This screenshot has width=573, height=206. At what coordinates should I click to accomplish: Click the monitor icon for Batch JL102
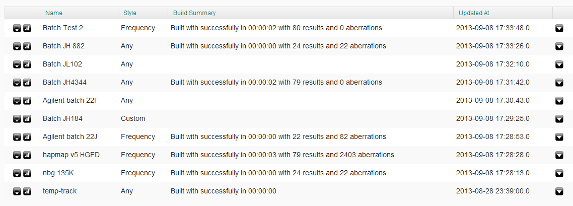(x=17, y=64)
